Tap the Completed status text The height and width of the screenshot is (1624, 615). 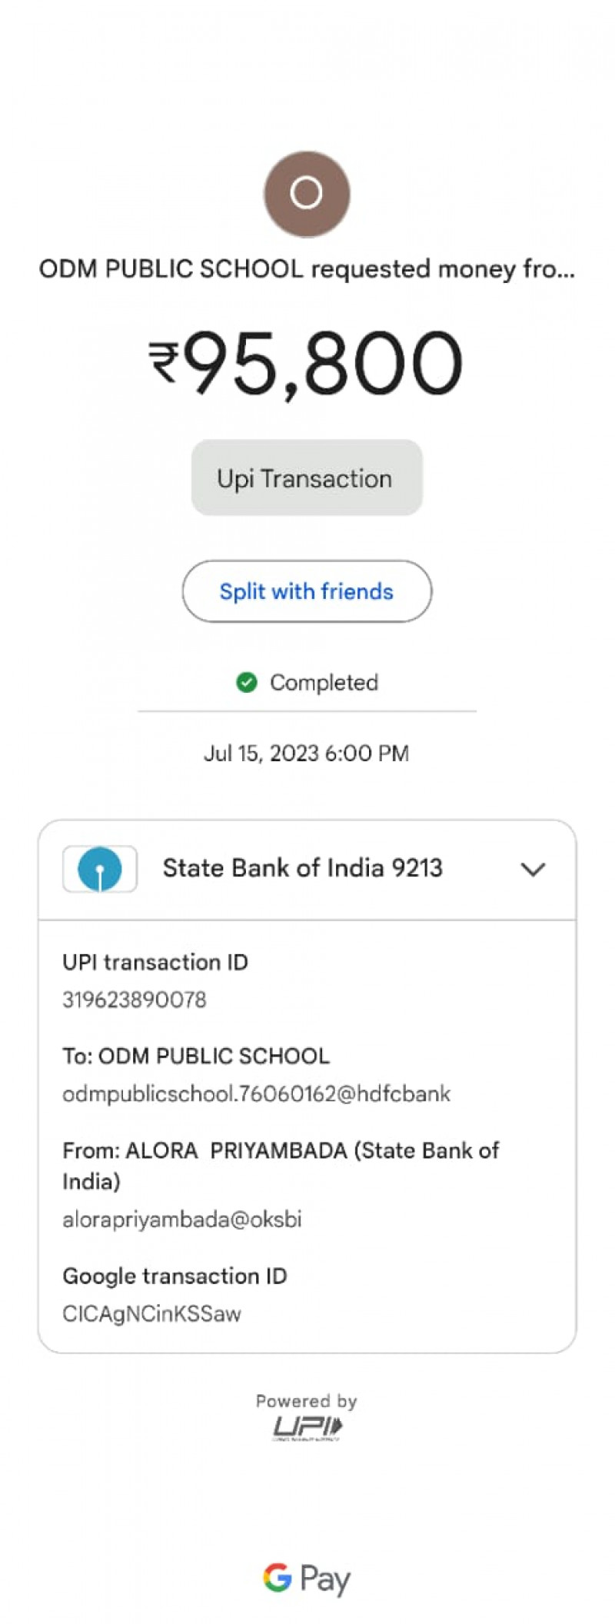point(324,682)
